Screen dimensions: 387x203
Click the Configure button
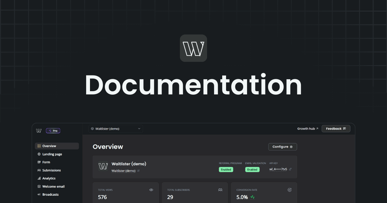283,147
